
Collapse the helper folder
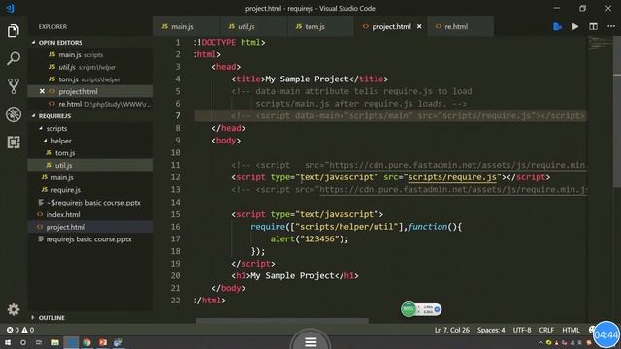(46, 141)
